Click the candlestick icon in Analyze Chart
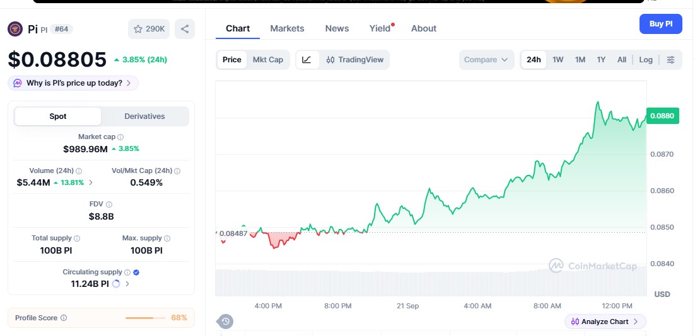Image resolution: width=695 pixels, height=336 pixels. click(575, 322)
